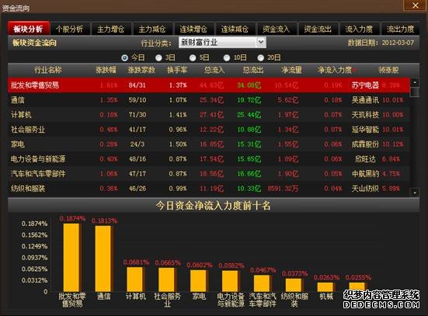The image size is (428, 316).
Task: Open the 行业分类 dropdown arrow
Action: coord(261,42)
